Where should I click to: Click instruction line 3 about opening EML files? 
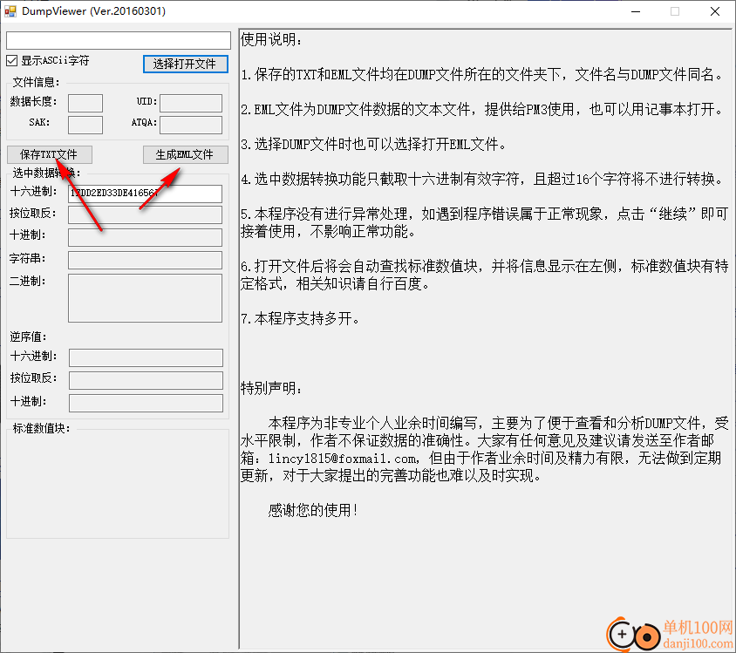[x=373, y=144]
